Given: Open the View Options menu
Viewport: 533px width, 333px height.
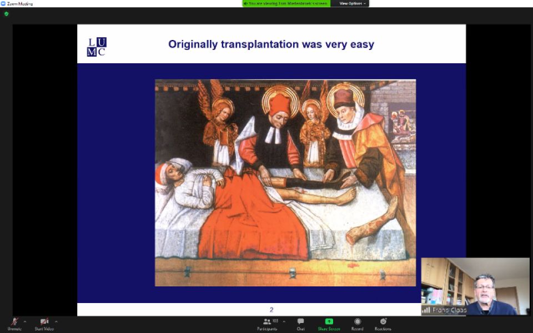Looking at the screenshot, I should click(352, 3).
